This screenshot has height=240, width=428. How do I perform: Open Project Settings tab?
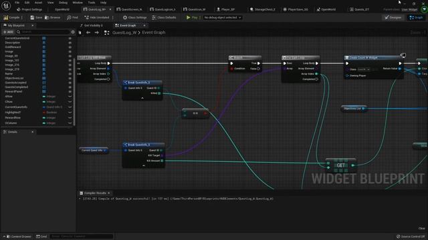[x=29, y=9]
